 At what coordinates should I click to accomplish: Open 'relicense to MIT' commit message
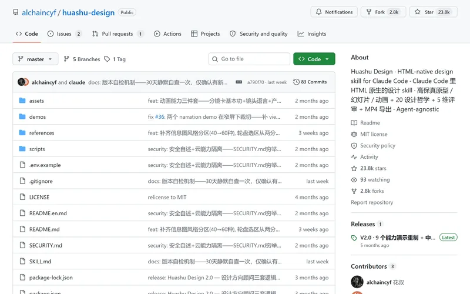(167, 198)
